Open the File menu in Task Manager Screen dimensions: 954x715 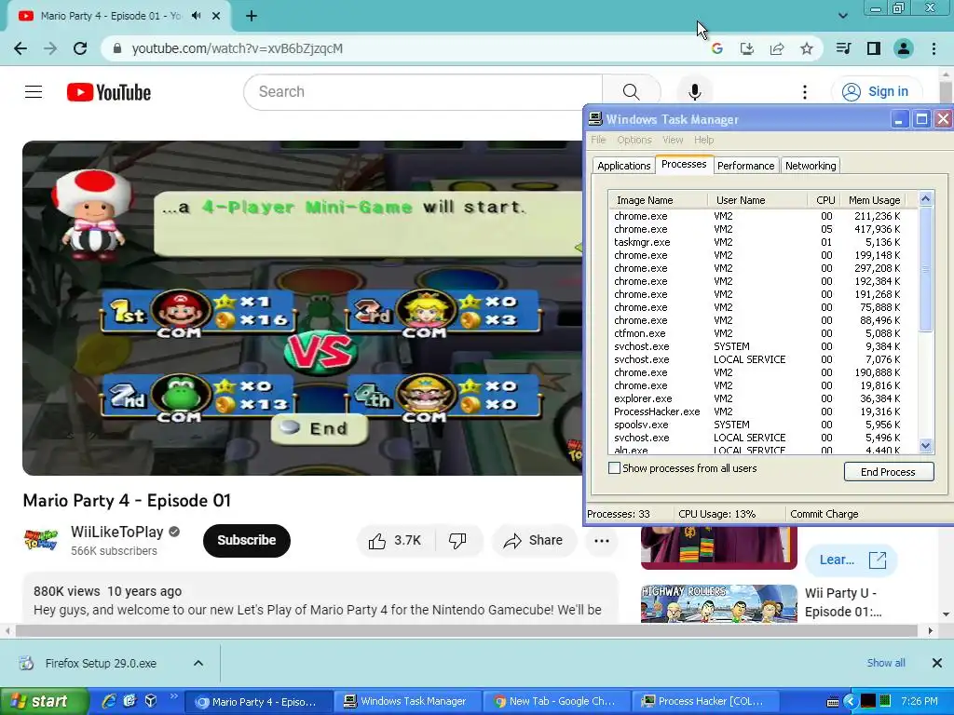(599, 140)
